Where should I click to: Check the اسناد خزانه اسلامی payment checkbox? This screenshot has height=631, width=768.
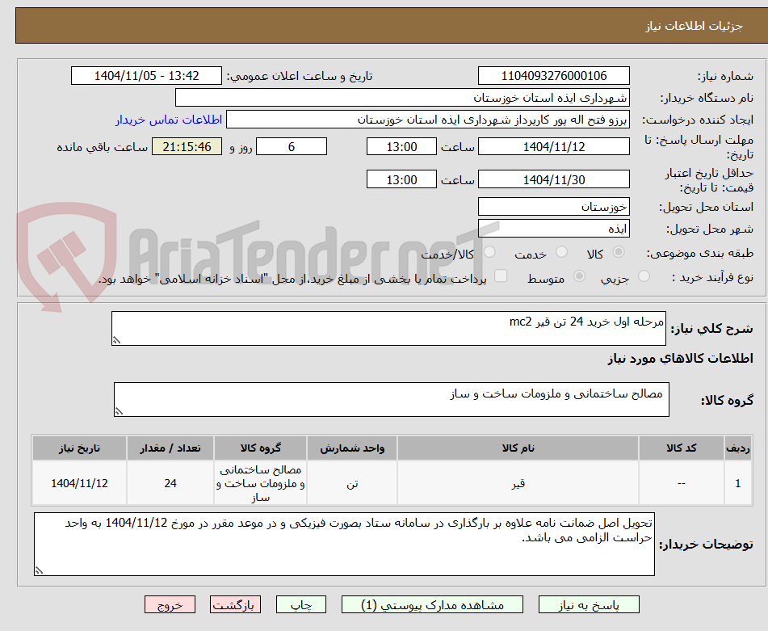click(500, 276)
